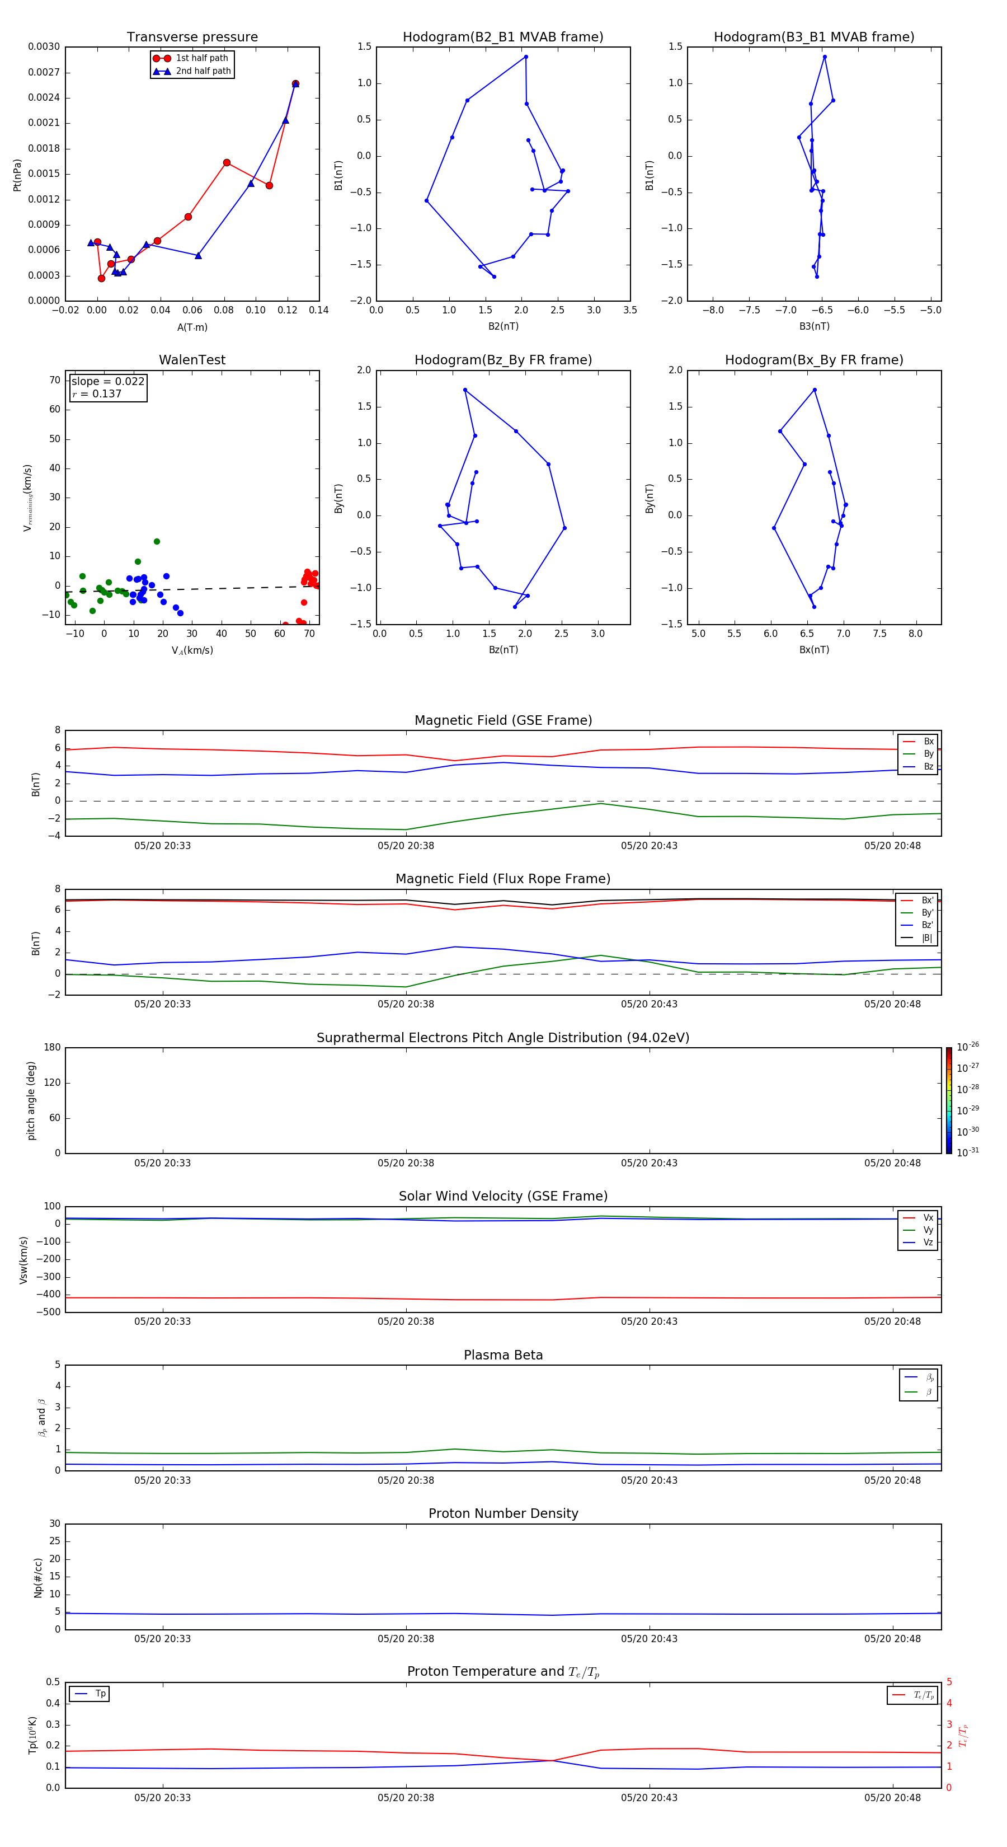Screen dimensions: 1007x1847
Task: Select the By entry in GSE magnetic field legend
Action: [918, 753]
